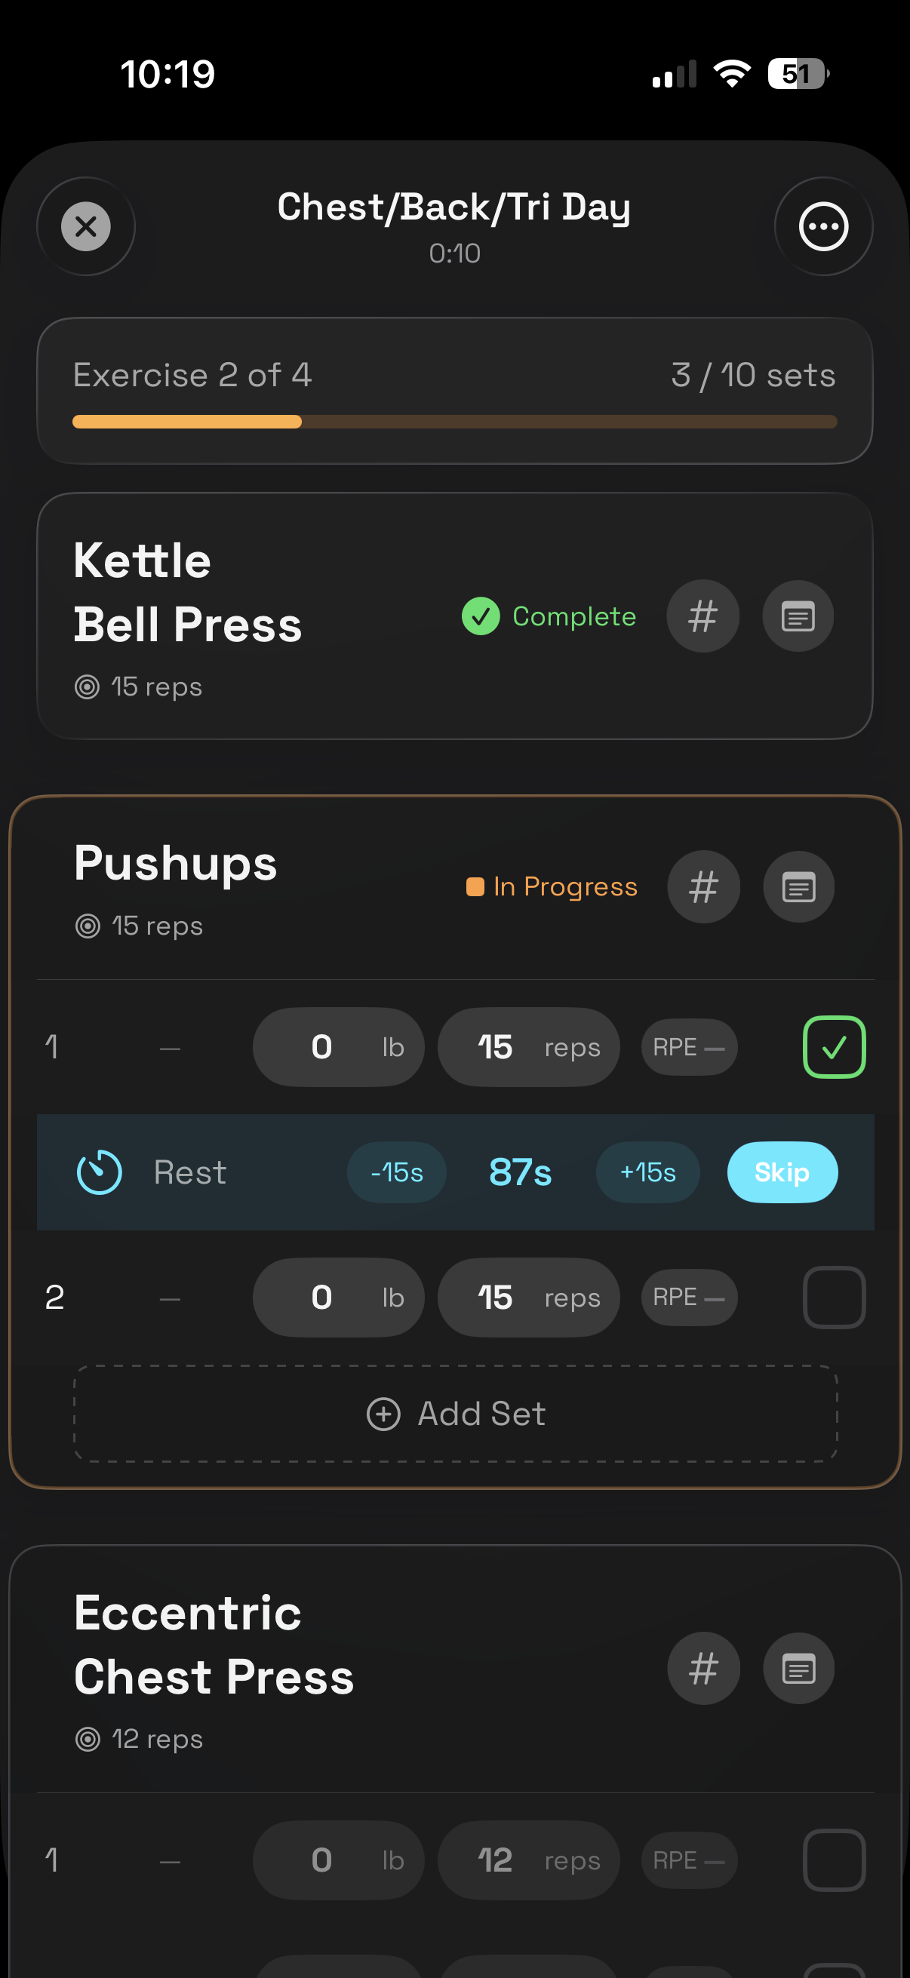Tap the hash icon for Eccentric Chest Press
Screen dimensions: 910x1978
click(703, 1668)
